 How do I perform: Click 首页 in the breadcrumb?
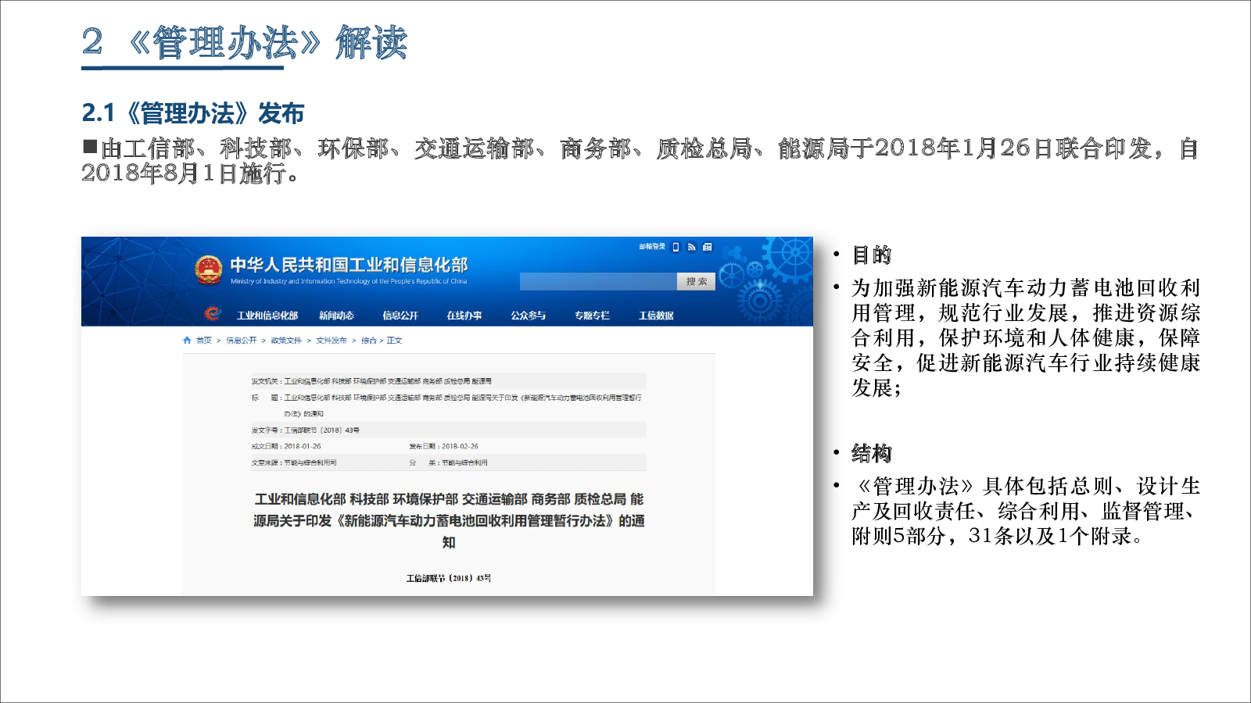[204, 341]
